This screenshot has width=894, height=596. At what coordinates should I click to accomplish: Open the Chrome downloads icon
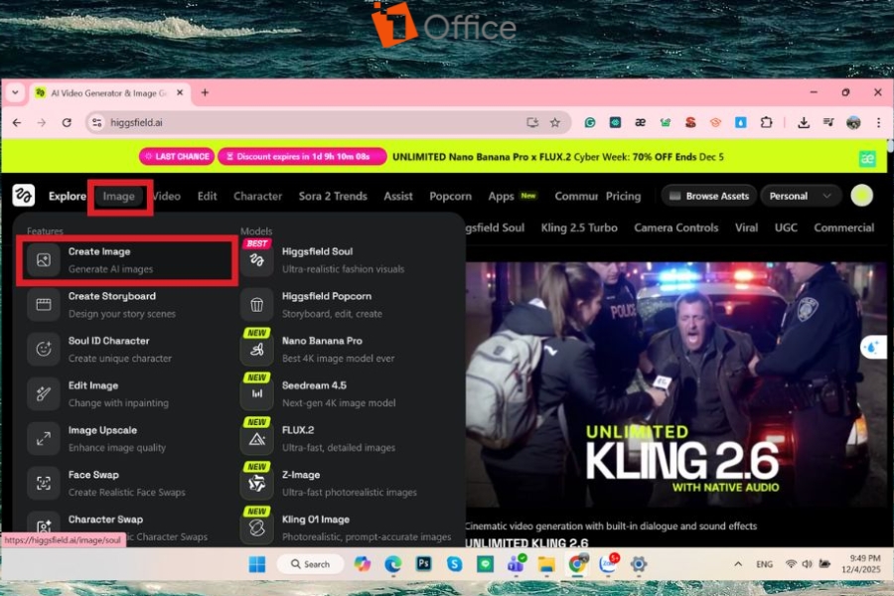[804, 122]
